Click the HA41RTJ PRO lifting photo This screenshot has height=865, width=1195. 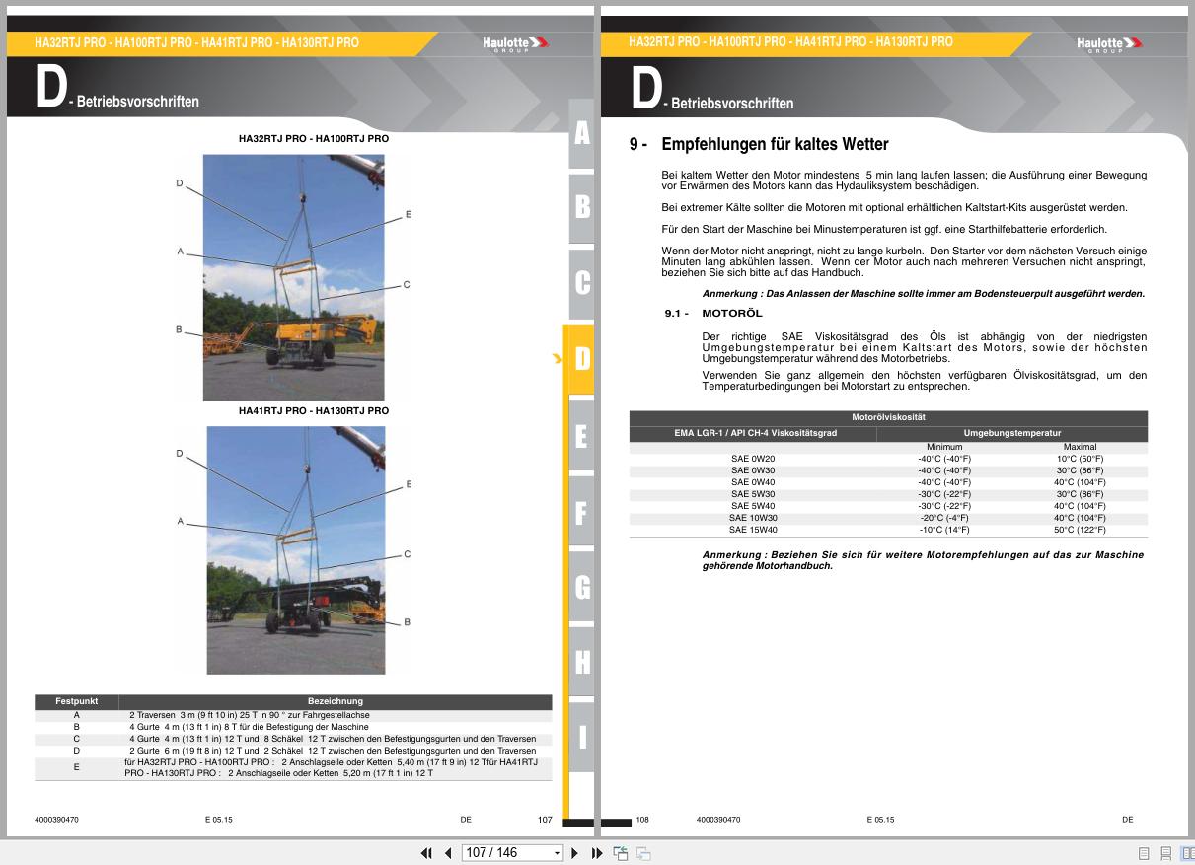[x=296, y=550]
